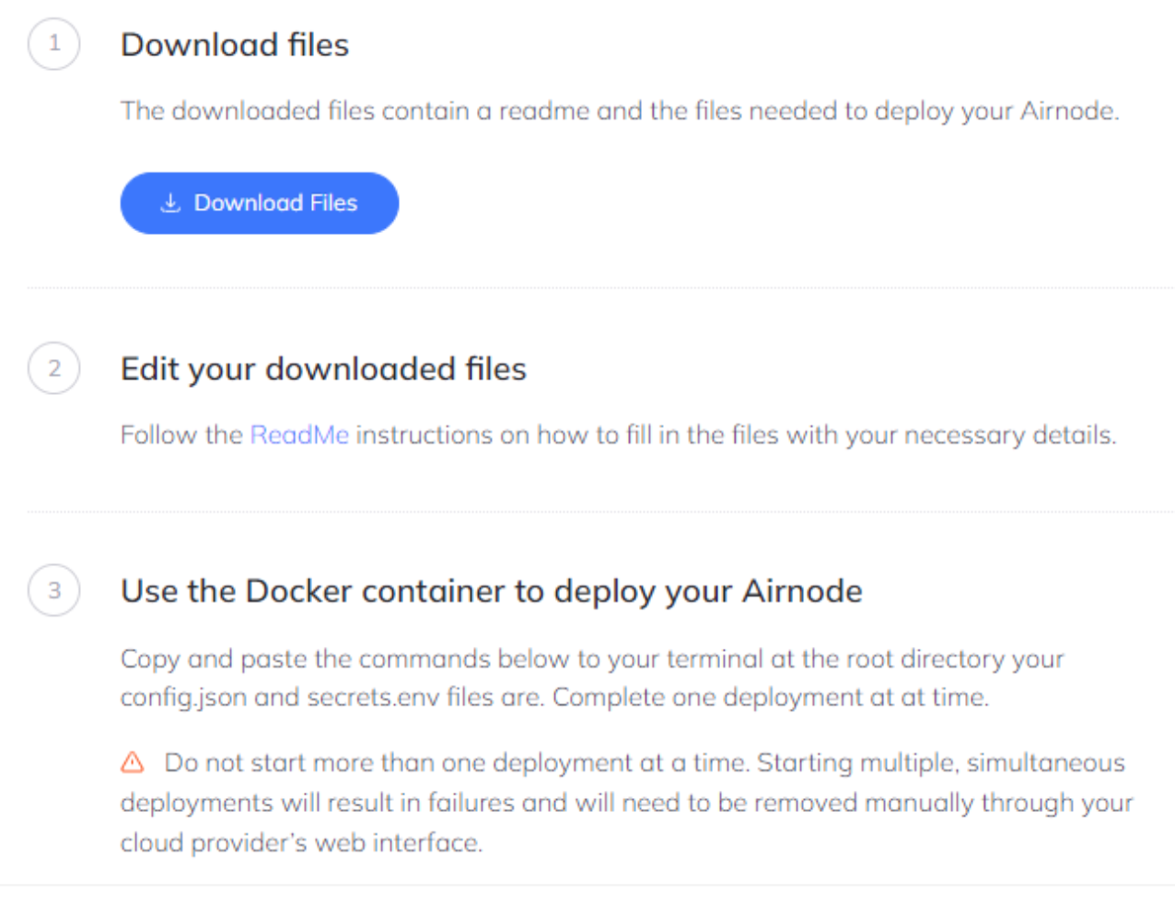Click the downloaded files readme description text
This screenshot has width=1175, height=904.
619,111
